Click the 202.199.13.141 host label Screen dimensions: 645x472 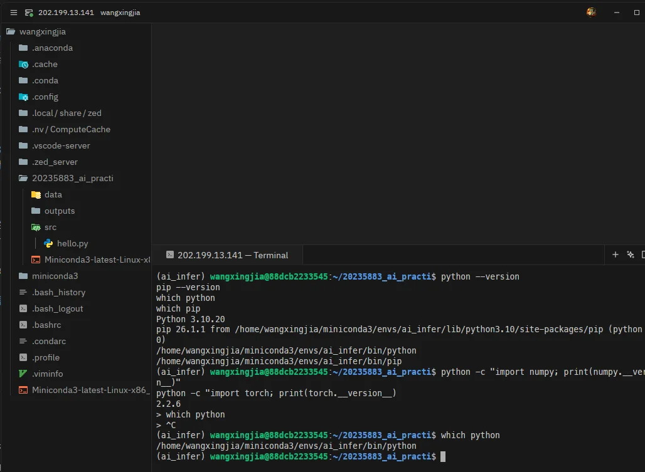67,13
